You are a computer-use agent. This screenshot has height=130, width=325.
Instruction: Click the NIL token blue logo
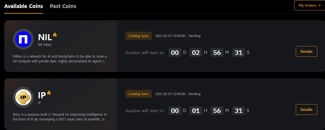tap(23, 39)
